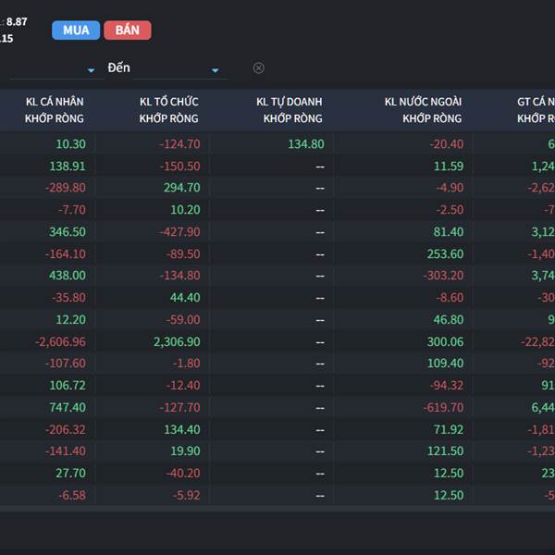The height and width of the screenshot is (555, 555).
Task: Select the 134.80 tự doanh value cell
Action: (x=306, y=144)
